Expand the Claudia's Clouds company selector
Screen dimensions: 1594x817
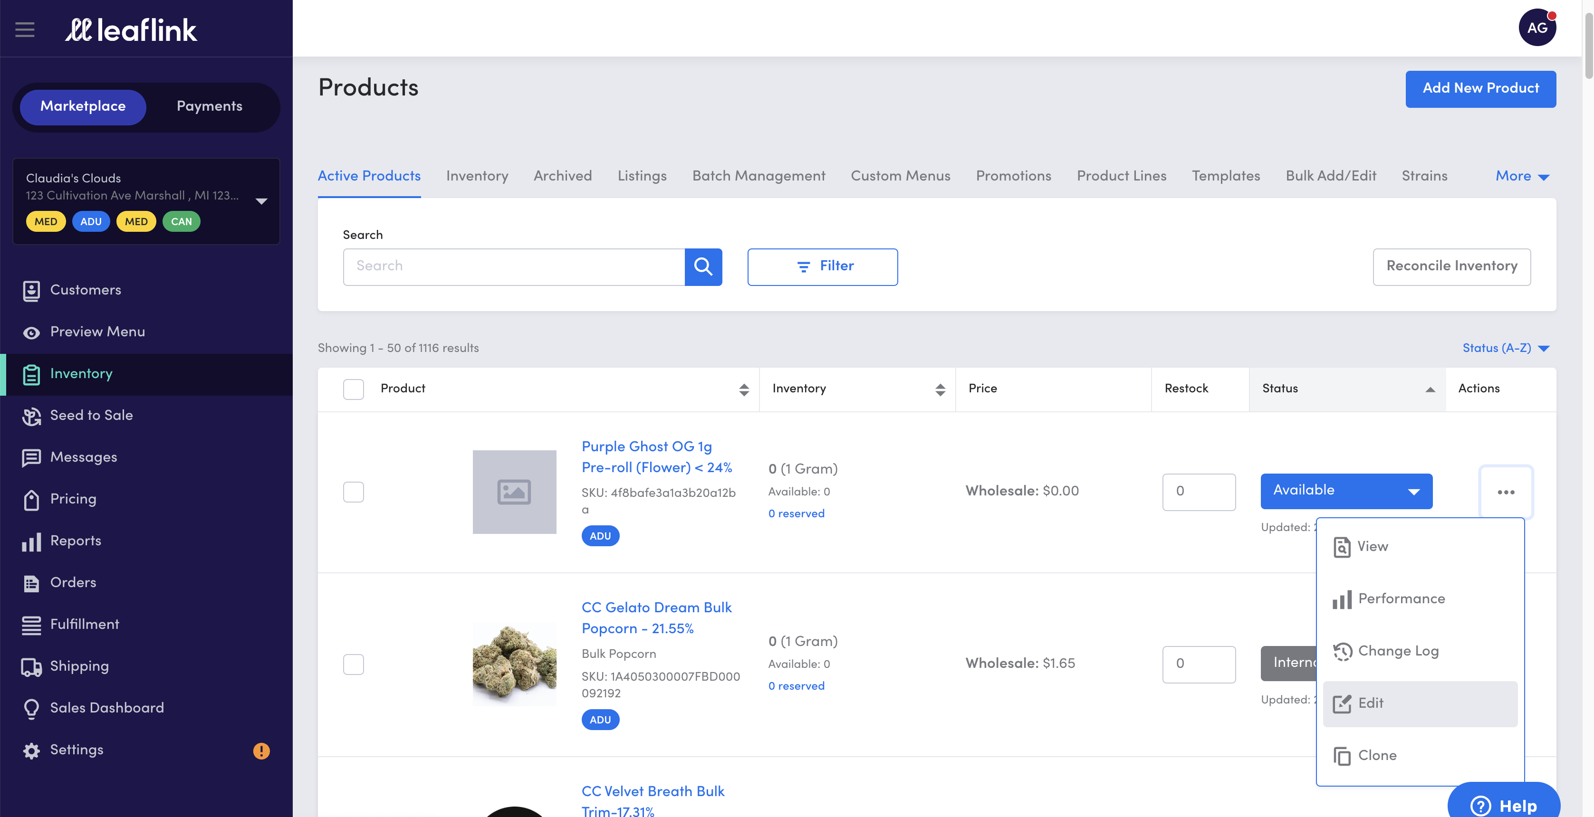(x=146, y=201)
